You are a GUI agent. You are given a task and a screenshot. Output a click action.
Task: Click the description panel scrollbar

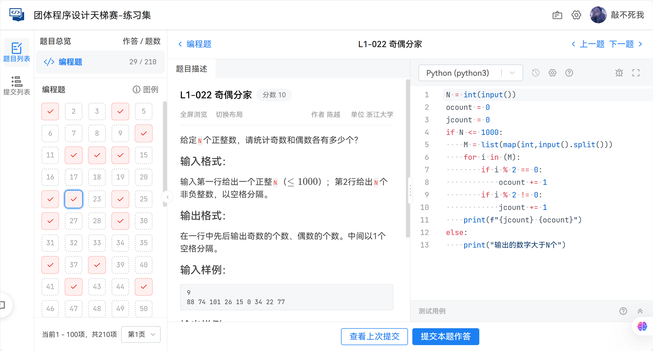coord(408,159)
